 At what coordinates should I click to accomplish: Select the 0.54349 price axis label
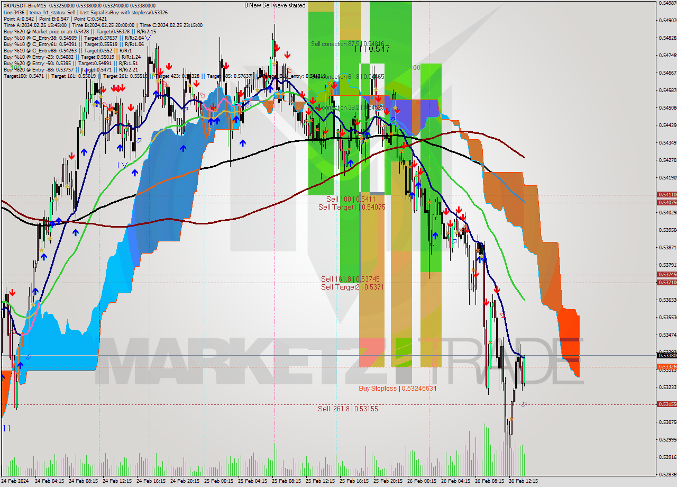667,142
